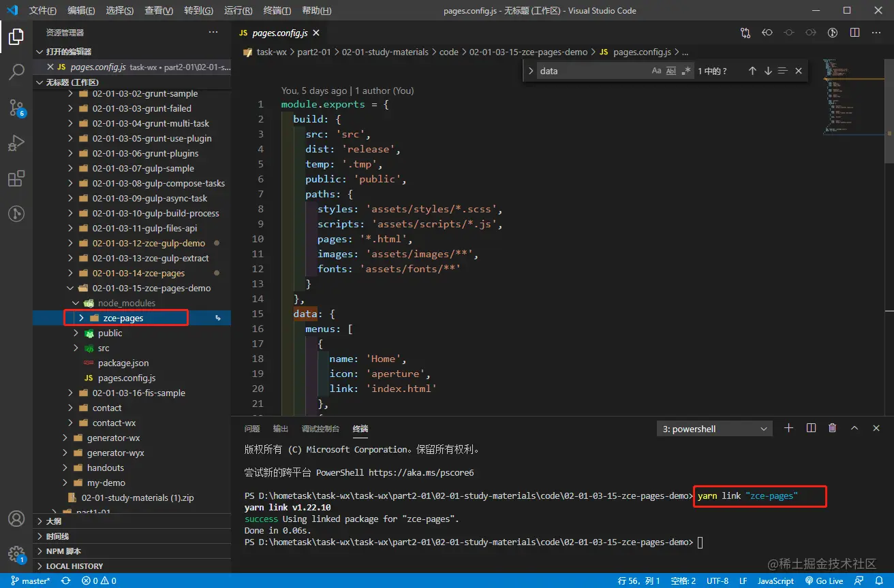Expand the public folder
Image resolution: width=894 pixels, height=588 pixels.
tap(76, 333)
